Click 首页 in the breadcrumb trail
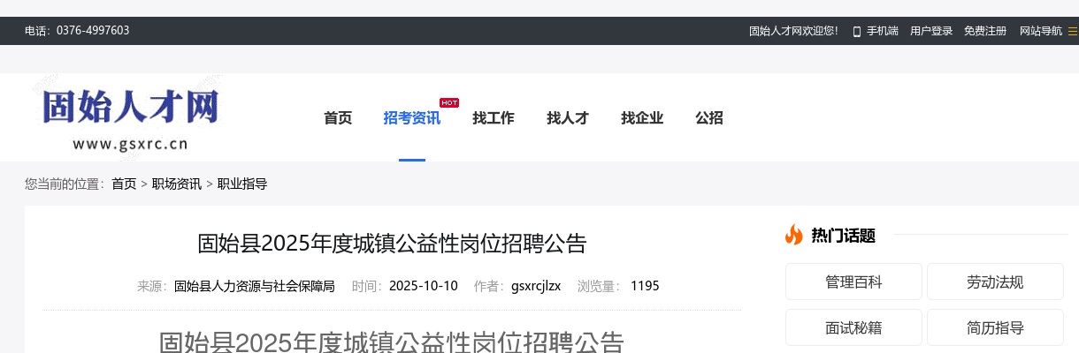 tap(124, 184)
